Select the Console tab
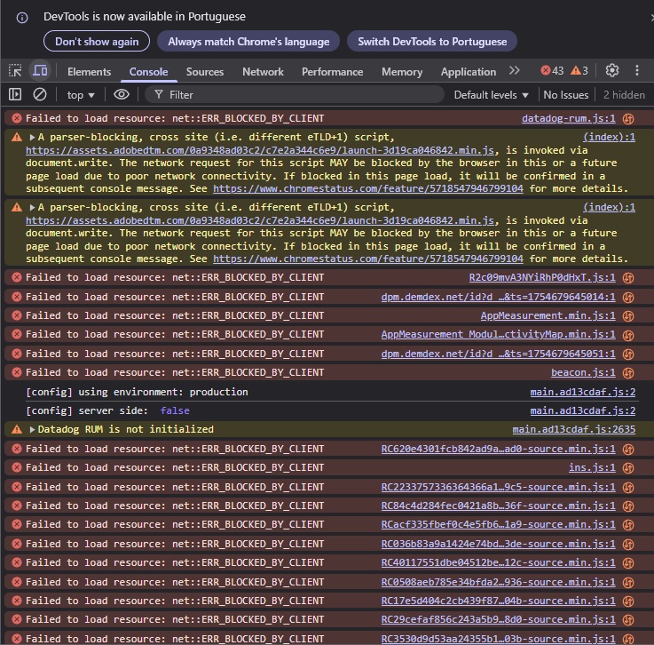The width and height of the screenshot is (654, 645). (148, 72)
